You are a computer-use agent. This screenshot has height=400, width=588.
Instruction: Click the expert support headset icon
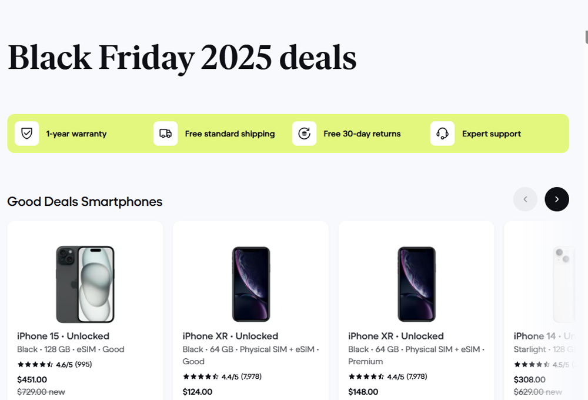pyautogui.click(x=442, y=134)
